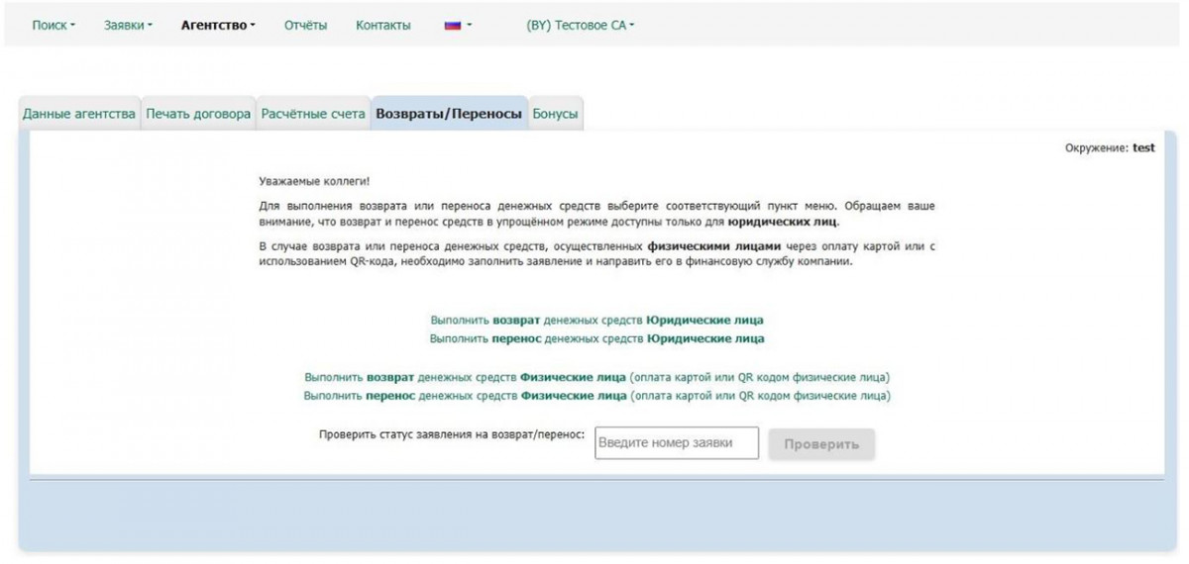The height and width of the screenshot is (564, 1189).
Task: Open the перенос link for Физические лица
Action: [x=596, y=396]
